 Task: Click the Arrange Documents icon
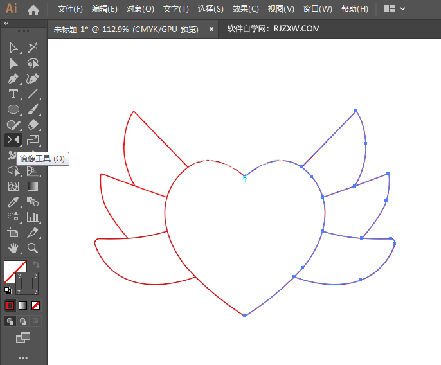[x=390, y=9]
